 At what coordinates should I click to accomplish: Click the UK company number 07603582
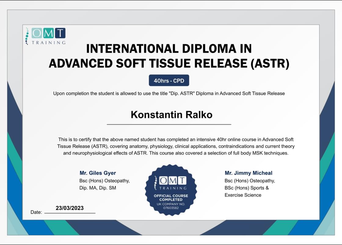pyautogui.click(x=171, y=208)
